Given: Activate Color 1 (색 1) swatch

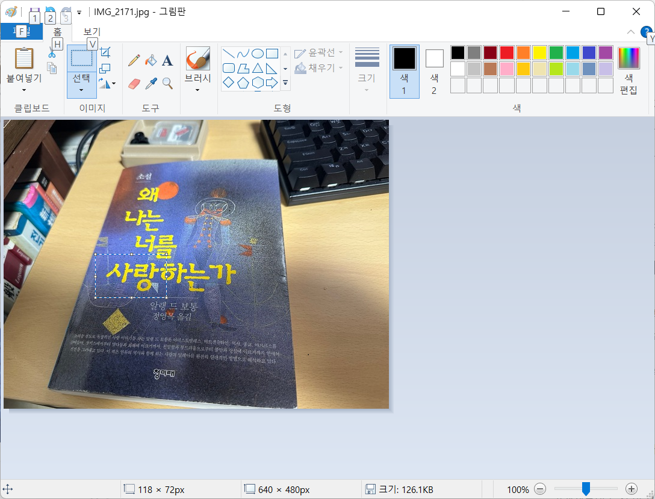Looking at the screenshot, I should click(404, 72).
